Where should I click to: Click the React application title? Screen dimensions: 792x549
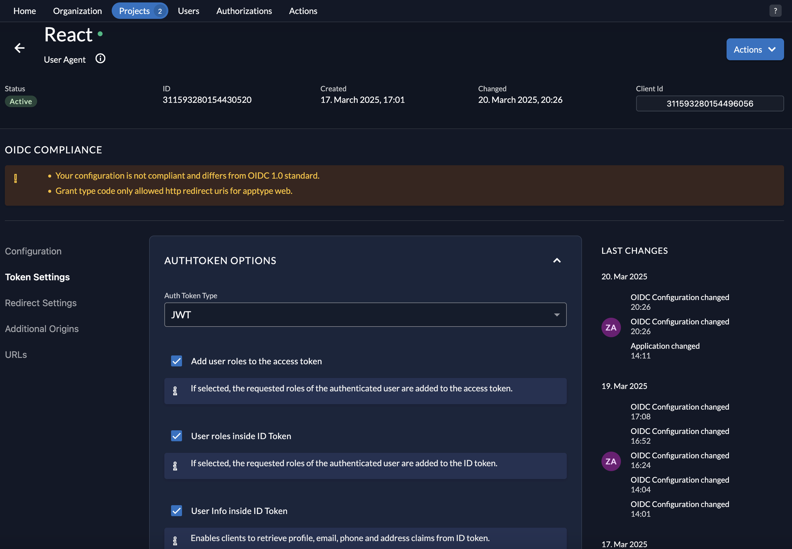(x=68, y=35)
